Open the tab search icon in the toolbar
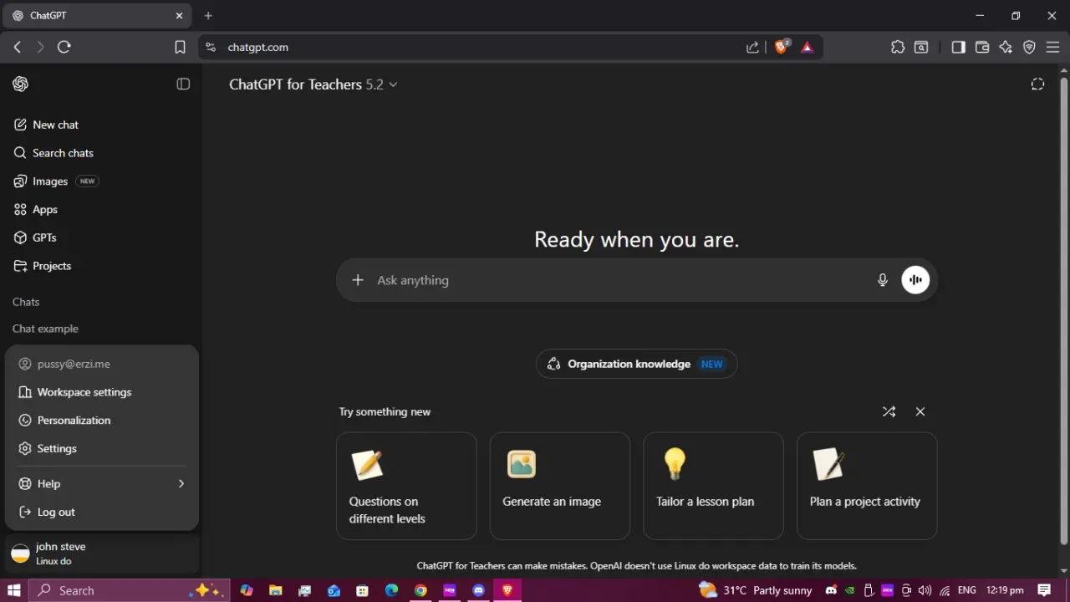The width and height of the screenshot is (1070, 602). coord(921,48)
